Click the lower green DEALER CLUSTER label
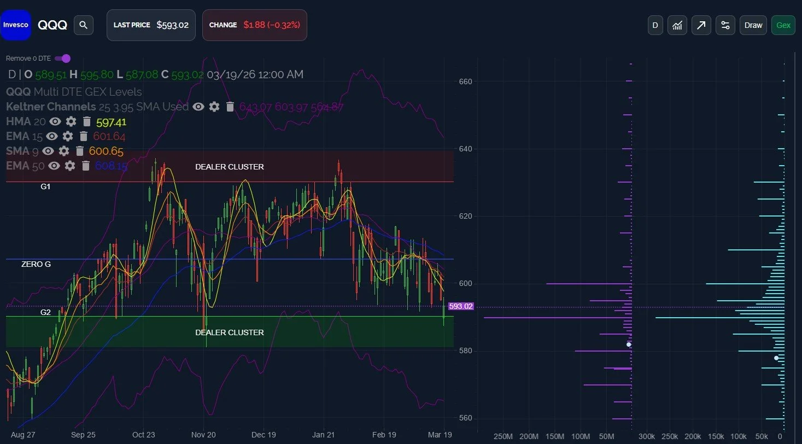This screenshot has width=802, height=444. (x=230, y=332)
